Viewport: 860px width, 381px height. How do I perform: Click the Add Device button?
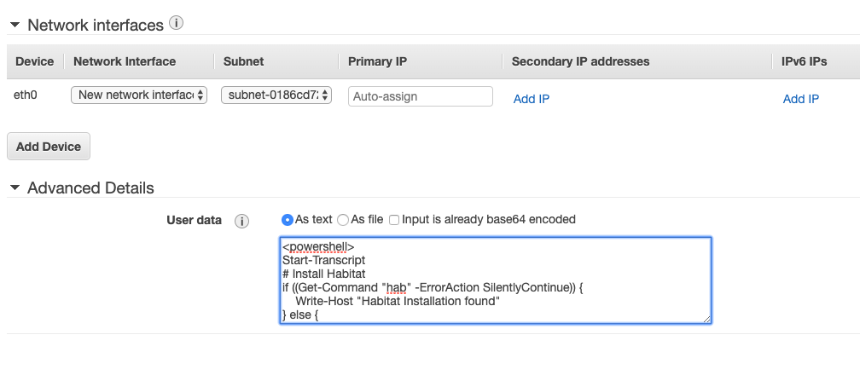(49, 147)
